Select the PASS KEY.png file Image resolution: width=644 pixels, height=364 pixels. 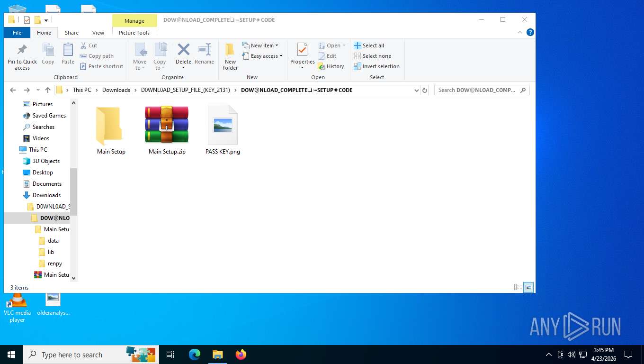pyautogui.click(x=223, y=130)
